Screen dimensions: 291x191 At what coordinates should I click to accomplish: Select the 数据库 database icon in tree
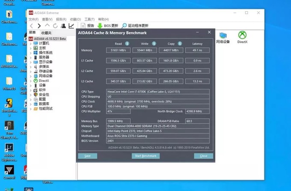pos(36,104)
